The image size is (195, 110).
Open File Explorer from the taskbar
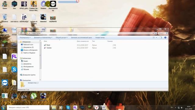54,108
